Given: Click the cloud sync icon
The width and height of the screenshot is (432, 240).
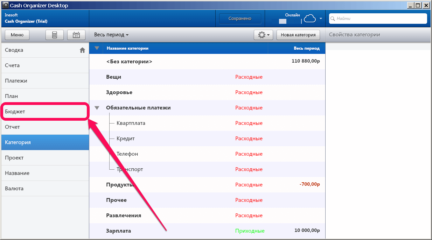Looking at the screenshot, I should 310,19.
